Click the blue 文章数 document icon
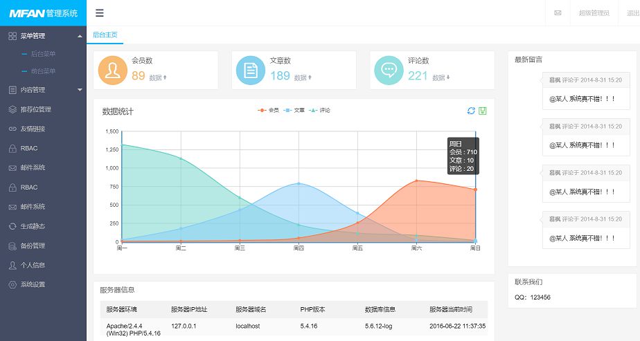The image size is (640, 341). [250, 71]
